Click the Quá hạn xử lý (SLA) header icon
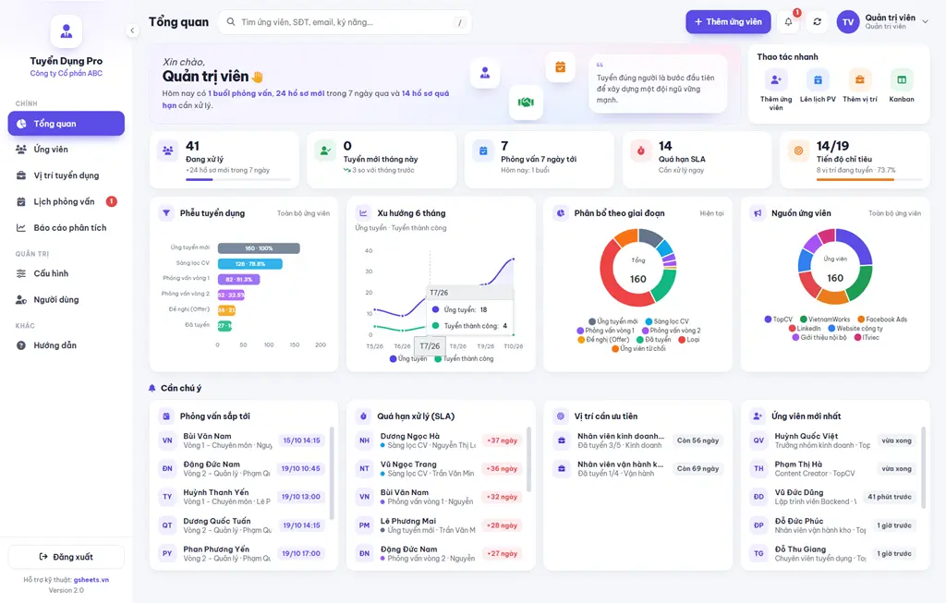946x603 pixels. point(363,416)
